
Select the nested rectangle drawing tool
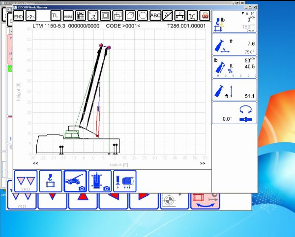[105, 16]
